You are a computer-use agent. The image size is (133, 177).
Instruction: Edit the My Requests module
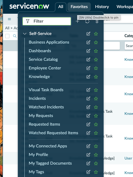[88, 116]
